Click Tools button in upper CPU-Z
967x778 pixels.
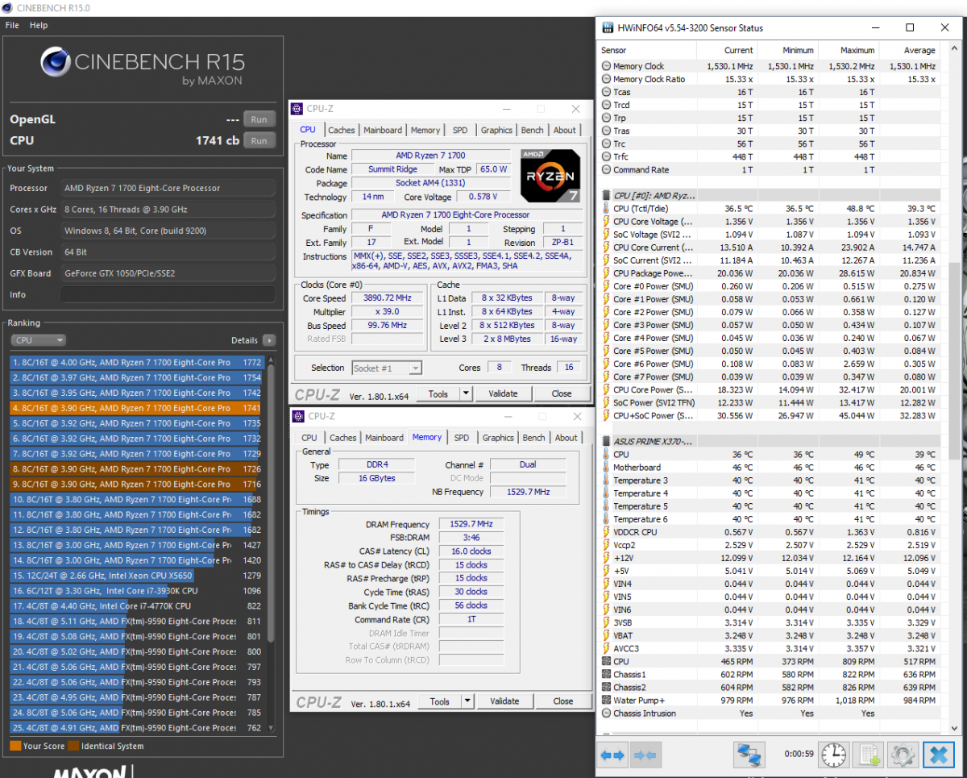point(438,394)
